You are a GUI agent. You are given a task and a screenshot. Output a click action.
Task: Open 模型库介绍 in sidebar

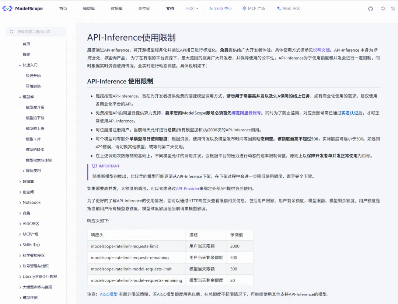tap(35, 107)
